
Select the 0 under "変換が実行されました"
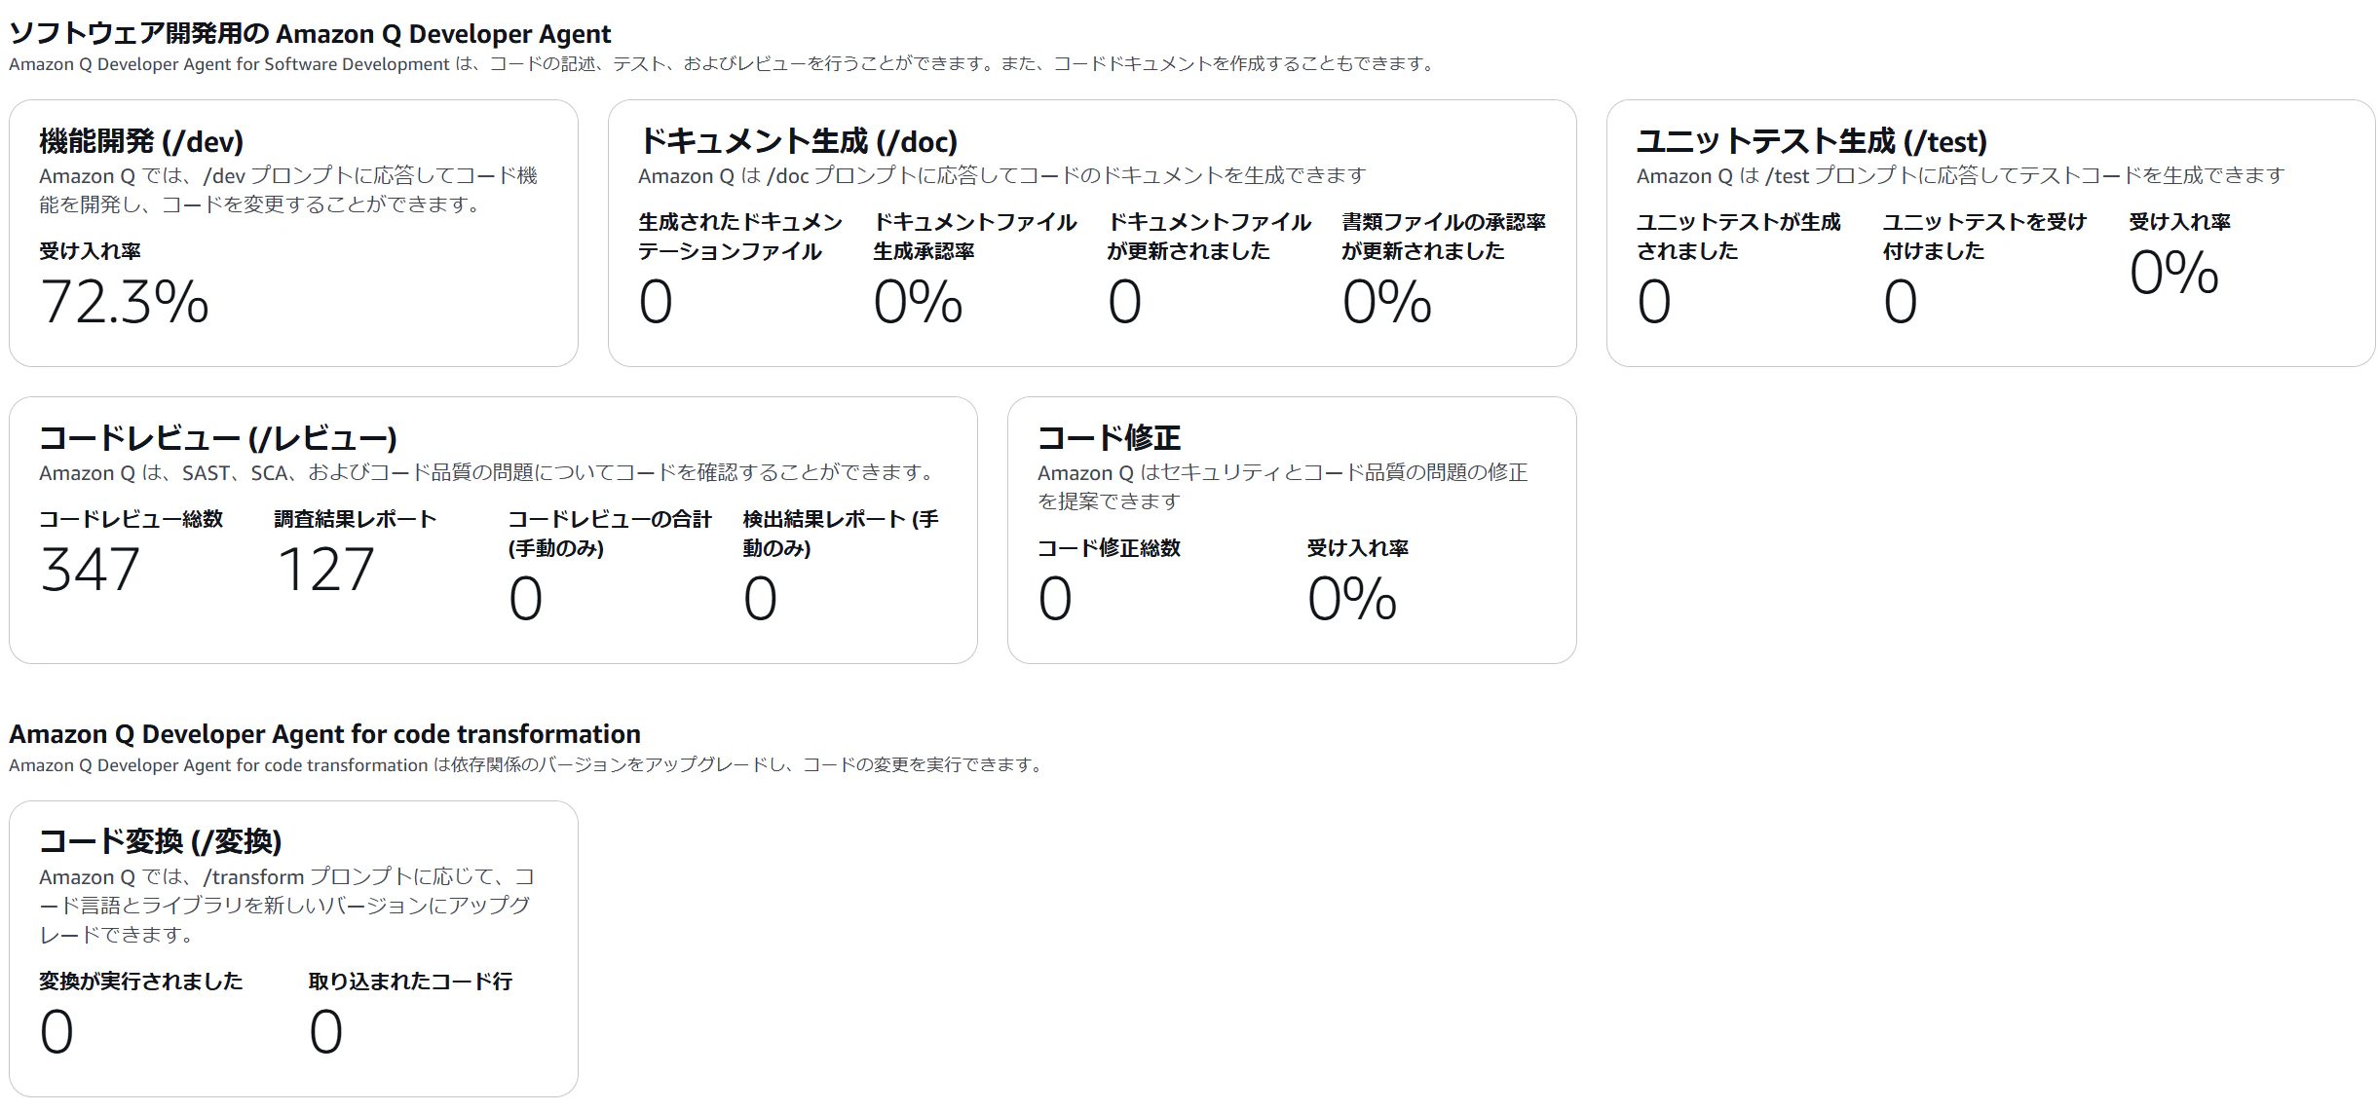coord(57,1031)
